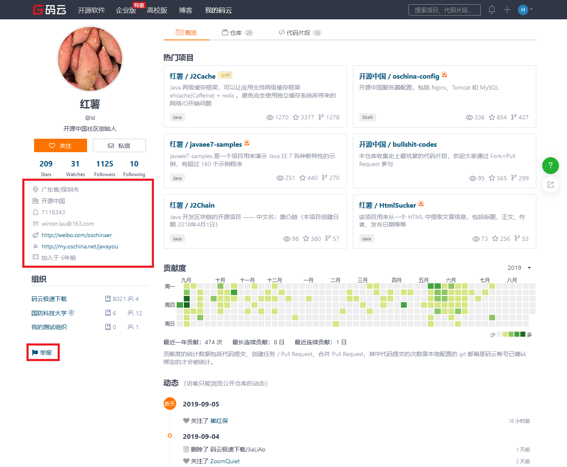
Task: Open the ZoomQuiet user link
Action: pos(225,461)
